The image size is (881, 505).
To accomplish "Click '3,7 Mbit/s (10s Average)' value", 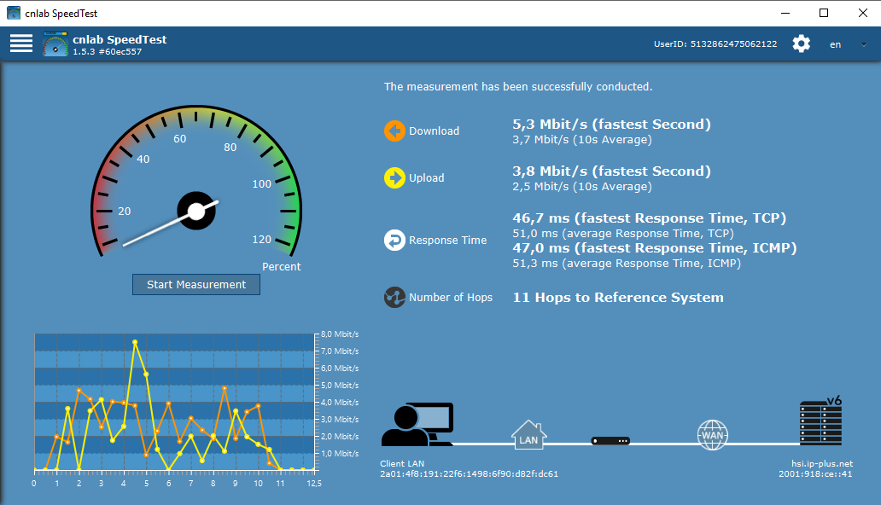I will [x=582, y=140].
